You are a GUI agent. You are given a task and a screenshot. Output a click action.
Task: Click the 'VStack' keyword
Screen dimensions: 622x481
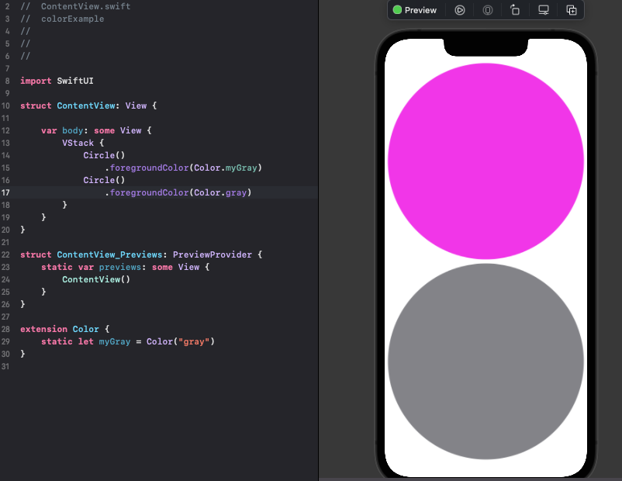(x=78, y=143)
